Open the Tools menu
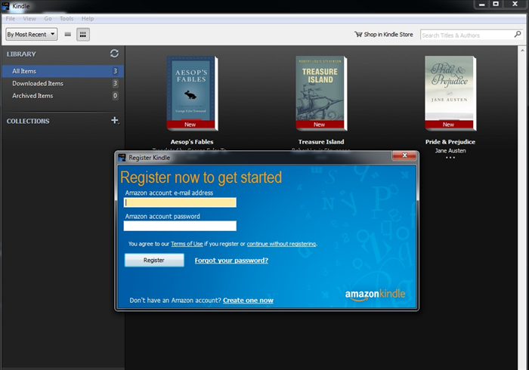Image resolution: width=529 pixels, height=370 pixels. pos(67,19)
